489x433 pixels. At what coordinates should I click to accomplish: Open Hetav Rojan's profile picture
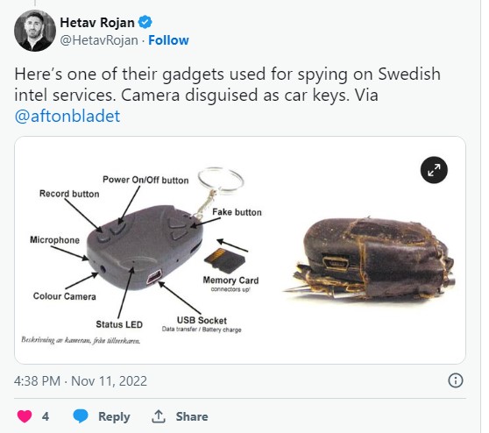pos(35,31)
